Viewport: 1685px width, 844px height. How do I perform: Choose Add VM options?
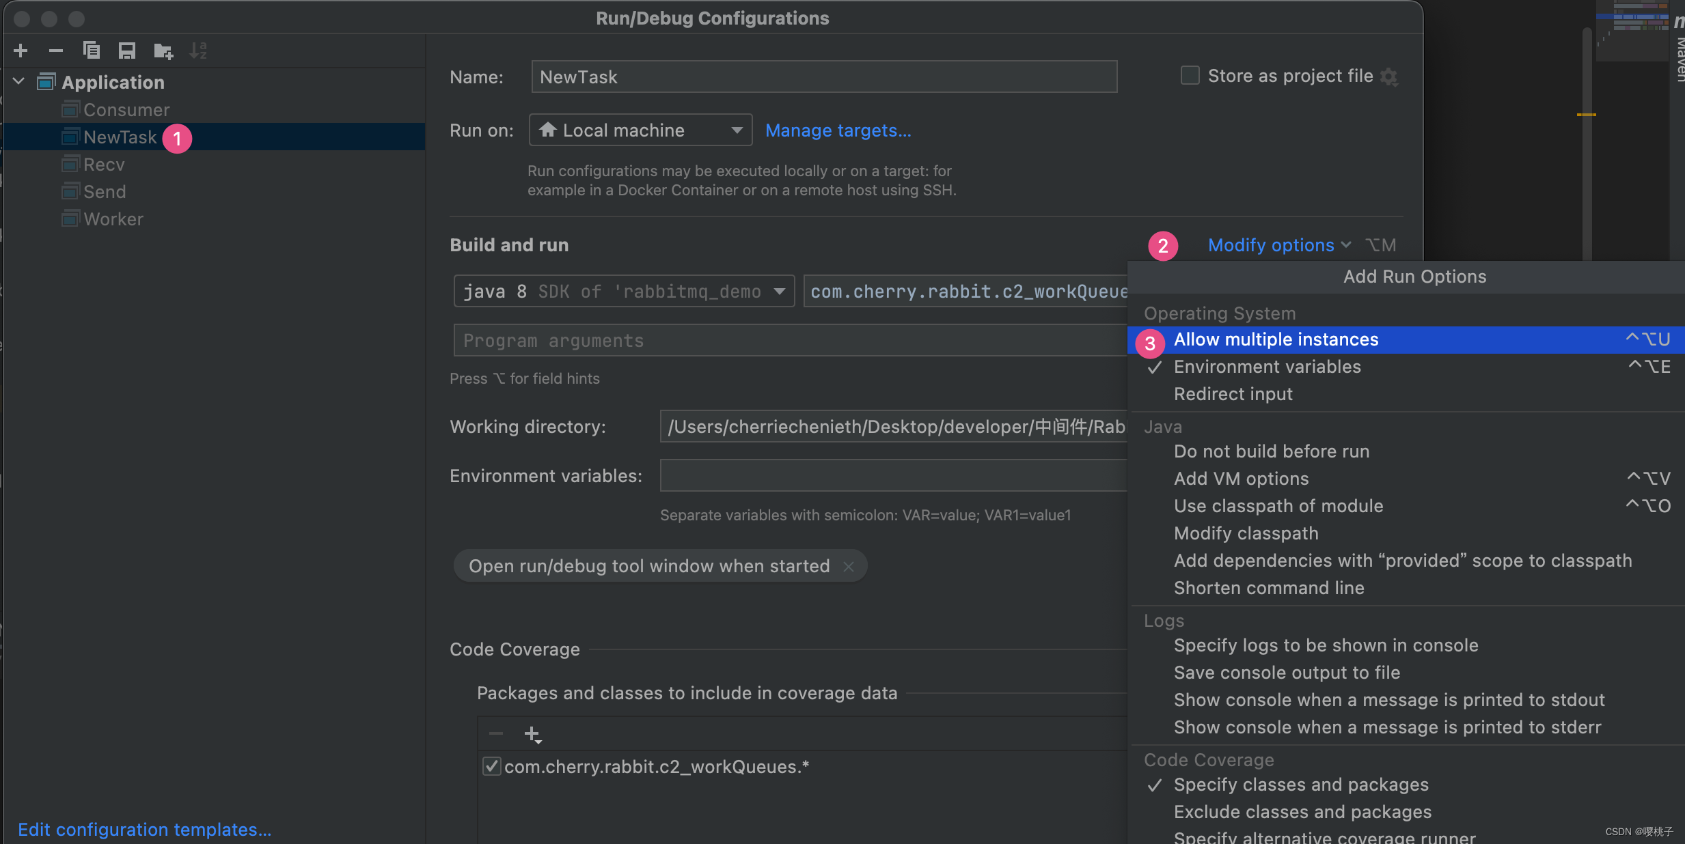(1406, 479)
